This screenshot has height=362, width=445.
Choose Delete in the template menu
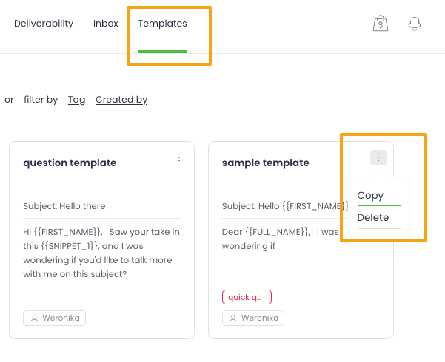point(372,218)
